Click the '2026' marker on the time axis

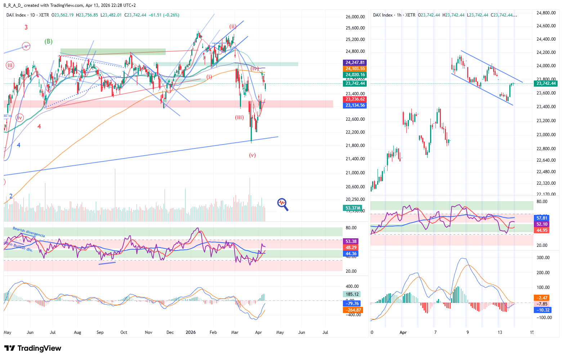pos(191,332)
